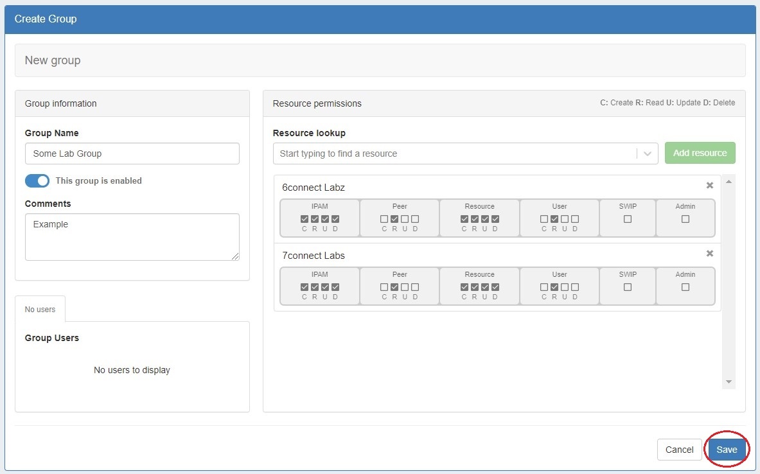Uncheck IPAM Create for 6connect Labz
Image resolution: width=760 pixels, height=474 pixels.
tap(305, 219)
